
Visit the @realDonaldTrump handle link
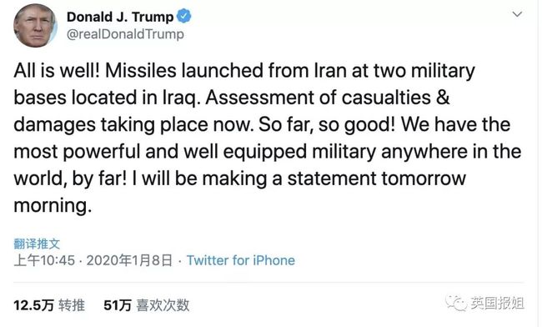tap(125, 34)
